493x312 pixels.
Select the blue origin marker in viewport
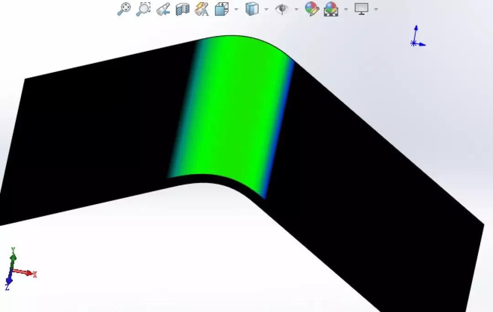[x=414, y=43]
